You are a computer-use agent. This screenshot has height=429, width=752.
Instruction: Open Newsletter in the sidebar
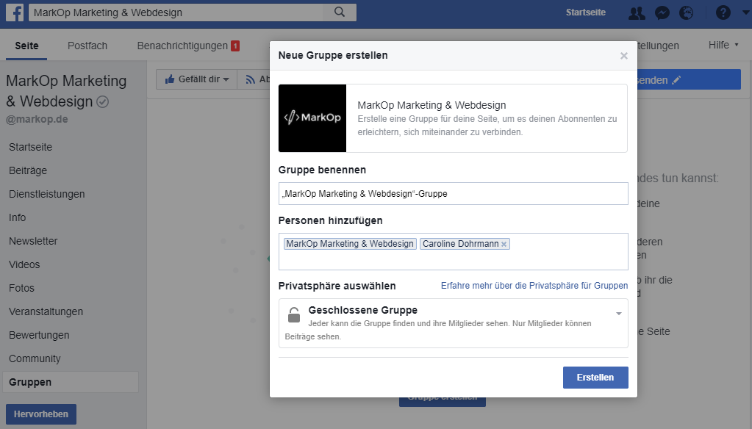[x=33, y=241]
